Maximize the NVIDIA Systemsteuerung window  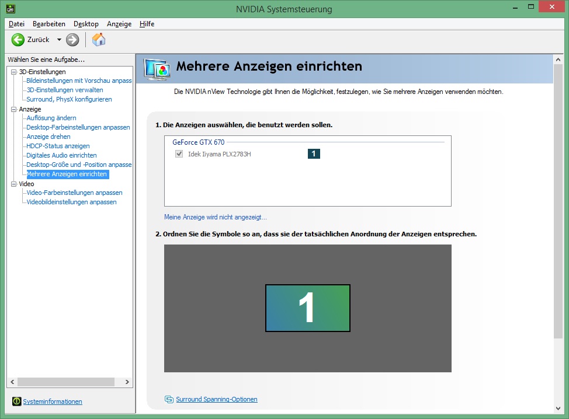(531, 7)
